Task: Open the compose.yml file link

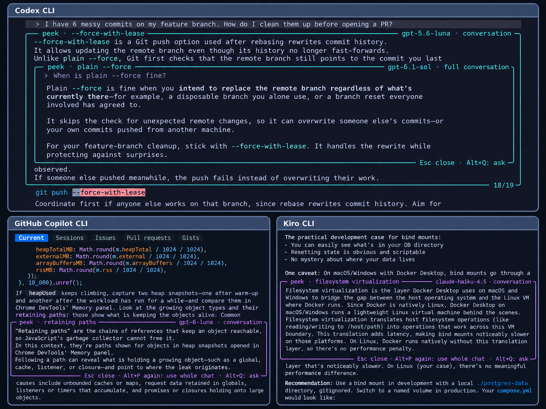Action: (515, 391)
